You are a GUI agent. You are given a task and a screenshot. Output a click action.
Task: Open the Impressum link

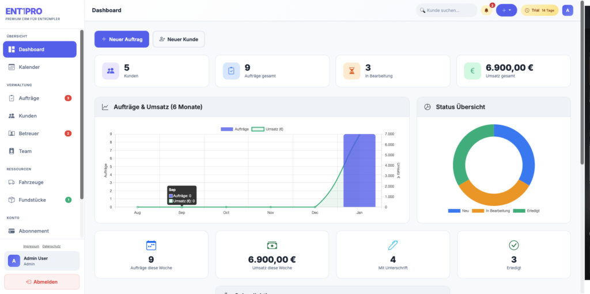(x=31, y=246)
